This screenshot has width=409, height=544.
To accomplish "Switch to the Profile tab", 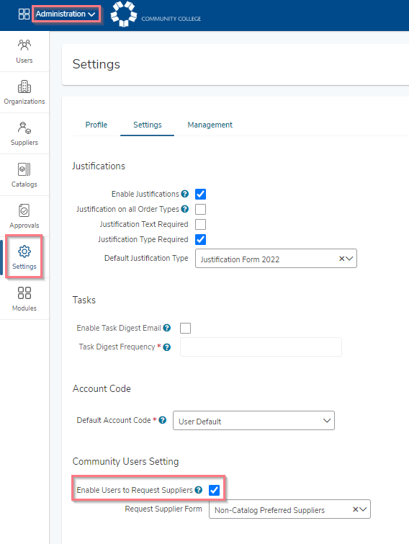I will point(96,125).
